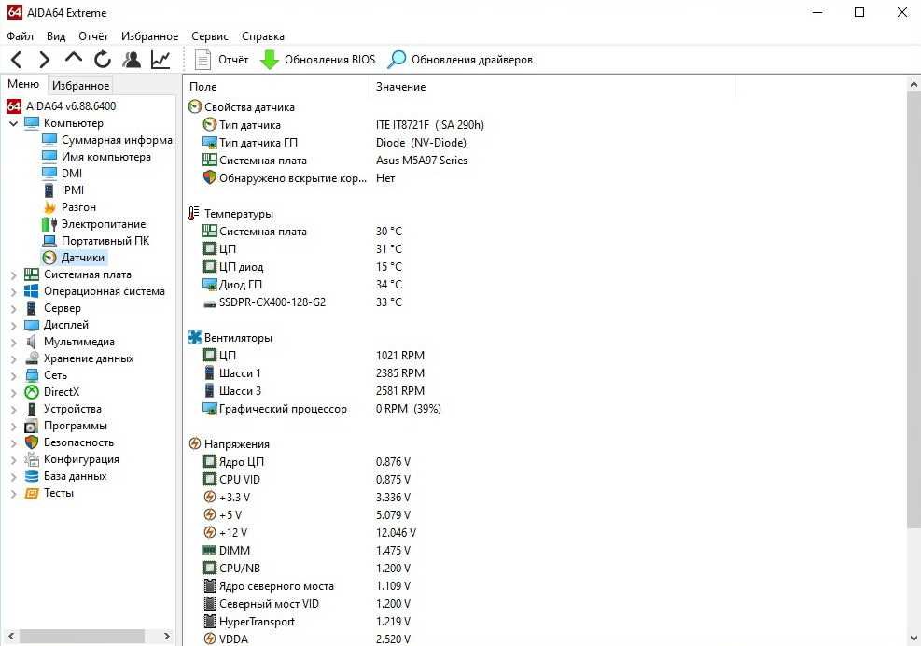The width and height of the screenshot is (921, 646).
Task: Click the vertical scrollbar up arrow
Action: tap(914, 85)
